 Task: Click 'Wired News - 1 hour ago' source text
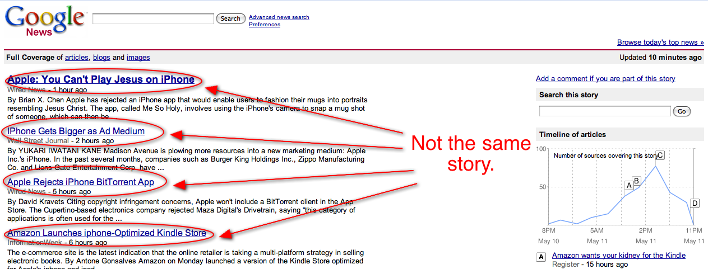pos(47,89)
